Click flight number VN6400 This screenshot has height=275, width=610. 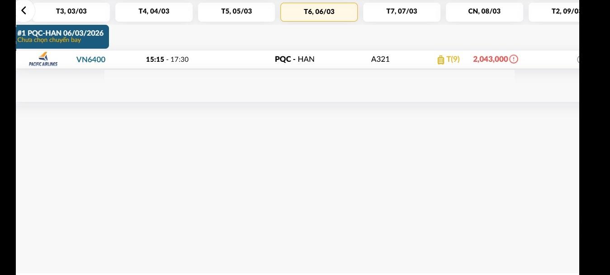pyautogui.click(x=91, y=60)
